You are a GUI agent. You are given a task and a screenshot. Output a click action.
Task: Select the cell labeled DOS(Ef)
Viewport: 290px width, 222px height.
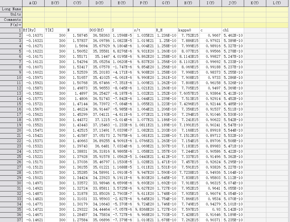100,30
